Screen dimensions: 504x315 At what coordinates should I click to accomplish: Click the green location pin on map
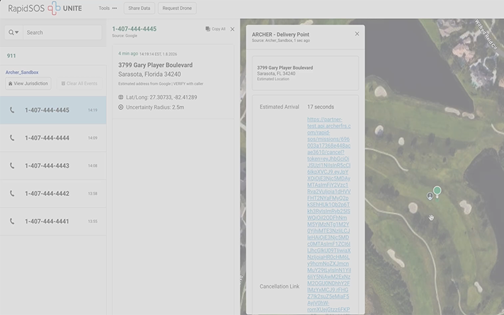click(x=437, y=190)
